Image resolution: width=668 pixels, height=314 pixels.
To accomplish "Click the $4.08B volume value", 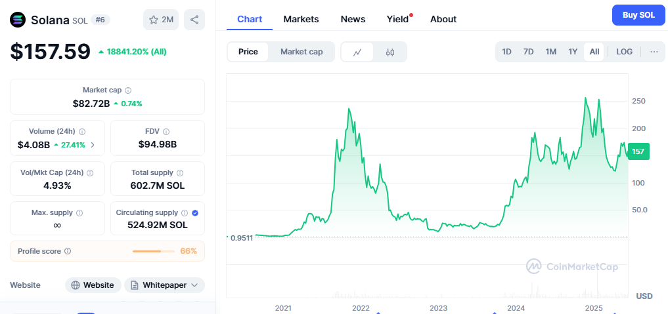I will (x=33, y=145).
